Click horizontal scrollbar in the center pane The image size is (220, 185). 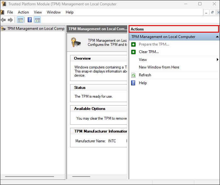[x=81, y=177]
